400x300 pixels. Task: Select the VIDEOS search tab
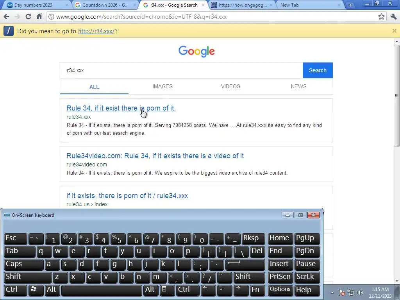[230, 86]
